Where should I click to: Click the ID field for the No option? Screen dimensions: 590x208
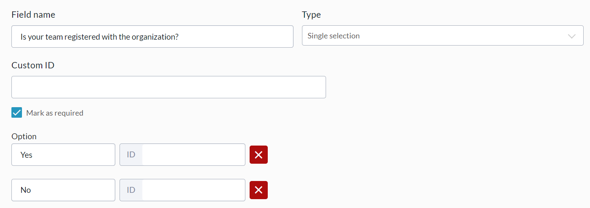[193, 190]
